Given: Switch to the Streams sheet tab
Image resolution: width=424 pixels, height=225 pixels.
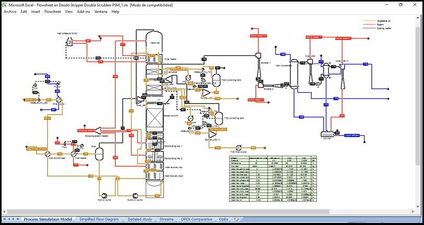Looking at the screenshot, I should click(x=167, y=219).
